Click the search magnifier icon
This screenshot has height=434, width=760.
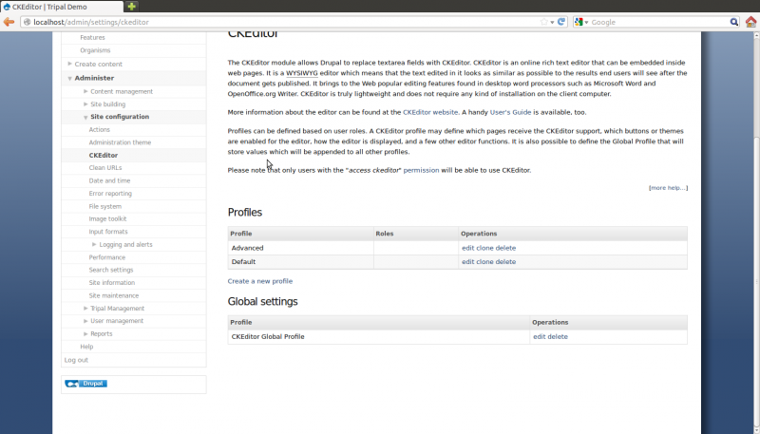[x=733, y=22]
